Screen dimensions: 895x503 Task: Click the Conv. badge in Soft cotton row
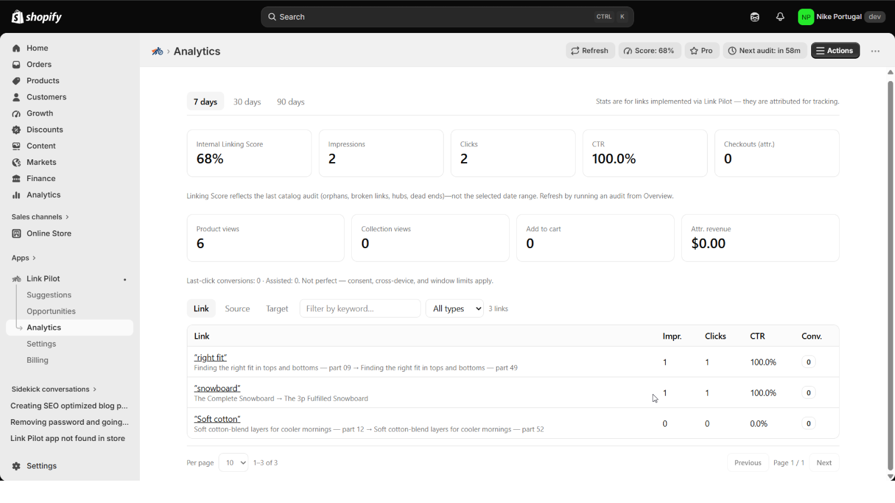(808, 424)
